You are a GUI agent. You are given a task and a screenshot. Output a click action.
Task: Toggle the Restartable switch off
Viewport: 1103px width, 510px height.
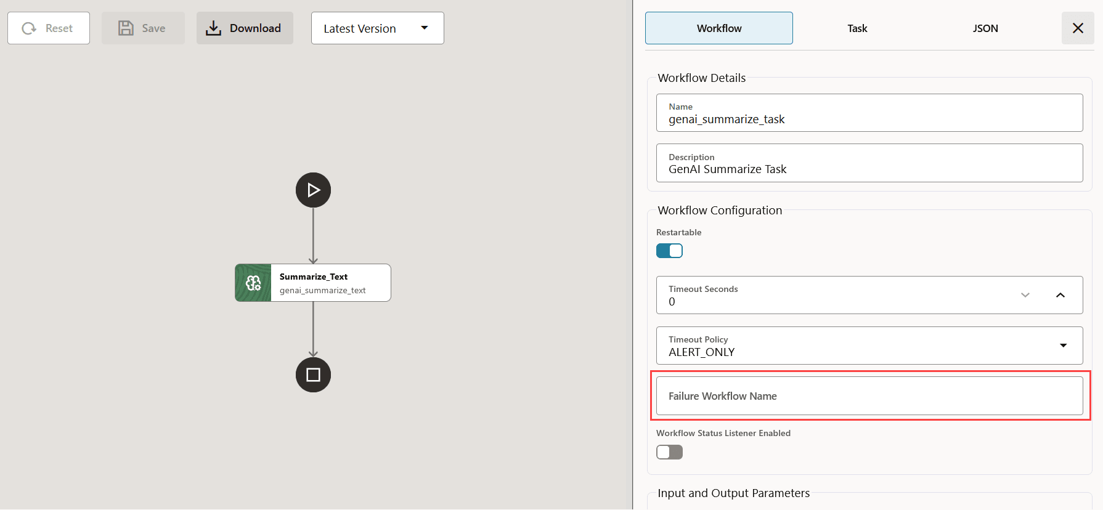[x=669, y=251]
